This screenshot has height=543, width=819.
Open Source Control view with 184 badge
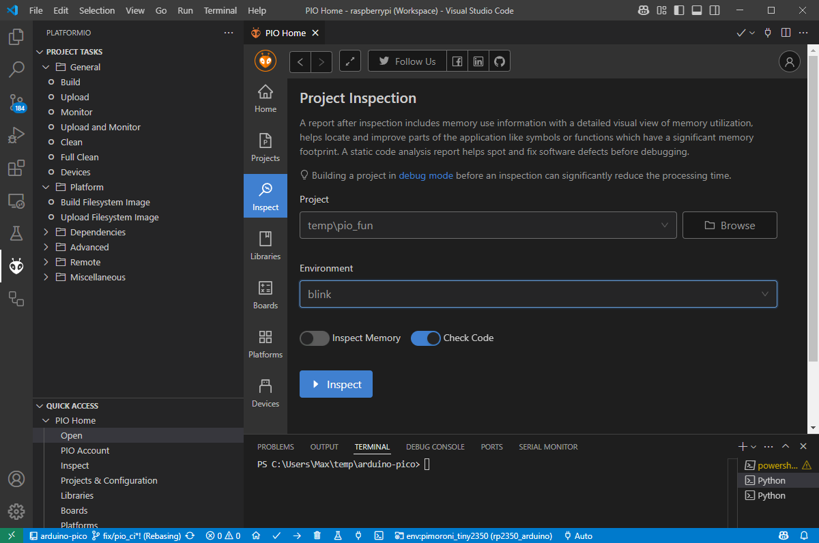(16, 102)
